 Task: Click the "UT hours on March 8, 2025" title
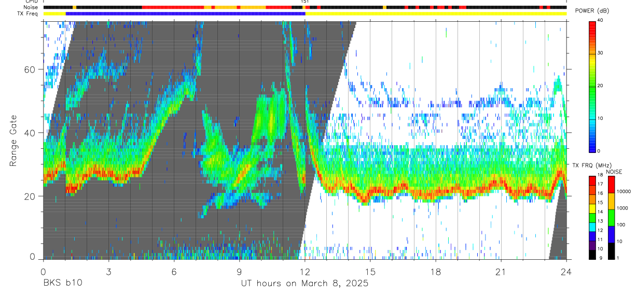(x=304, y=283)
